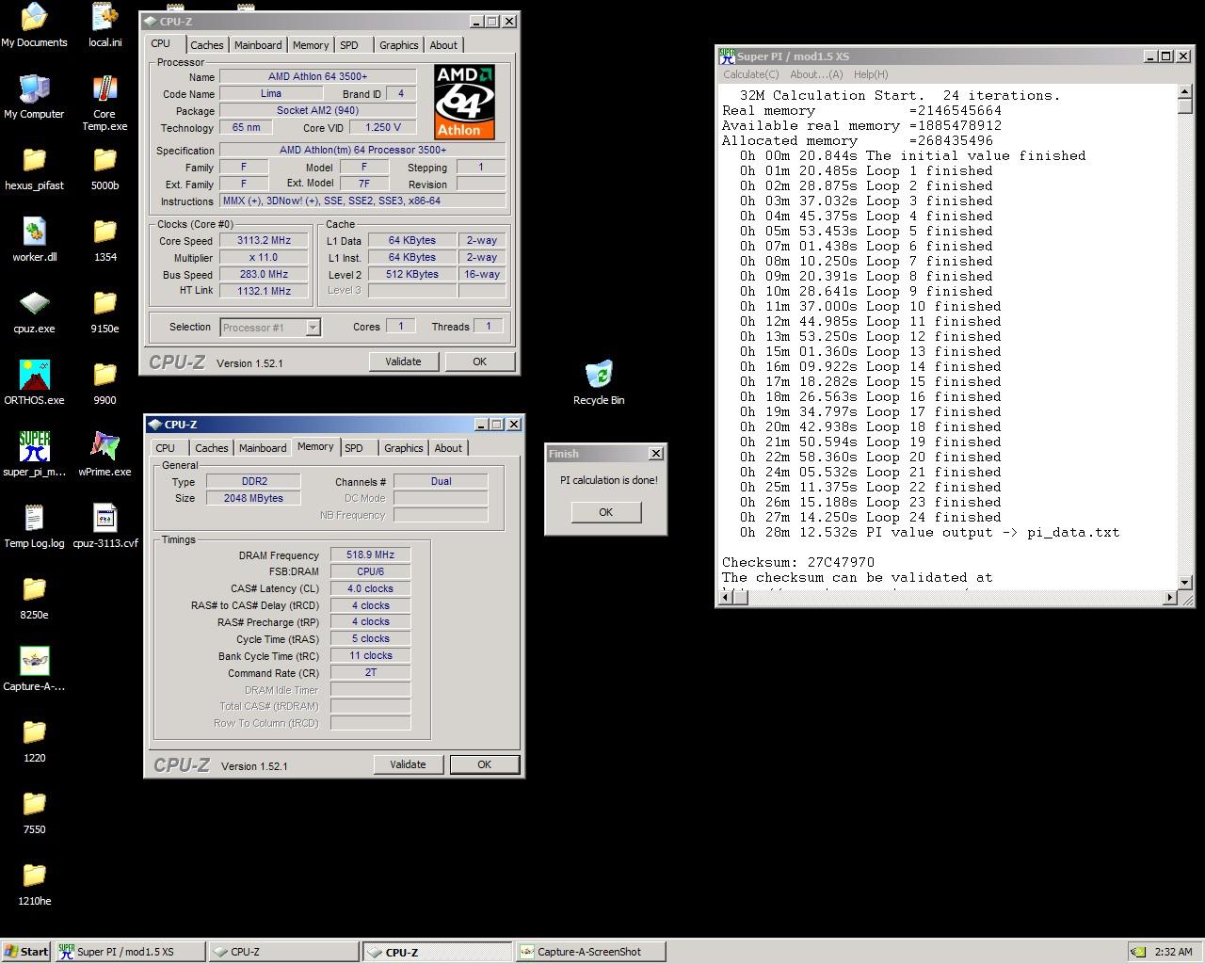The image size is (1205, 964).
Task: Click scroll up arrow in Super PI
Action: [x=1185, y=91]
